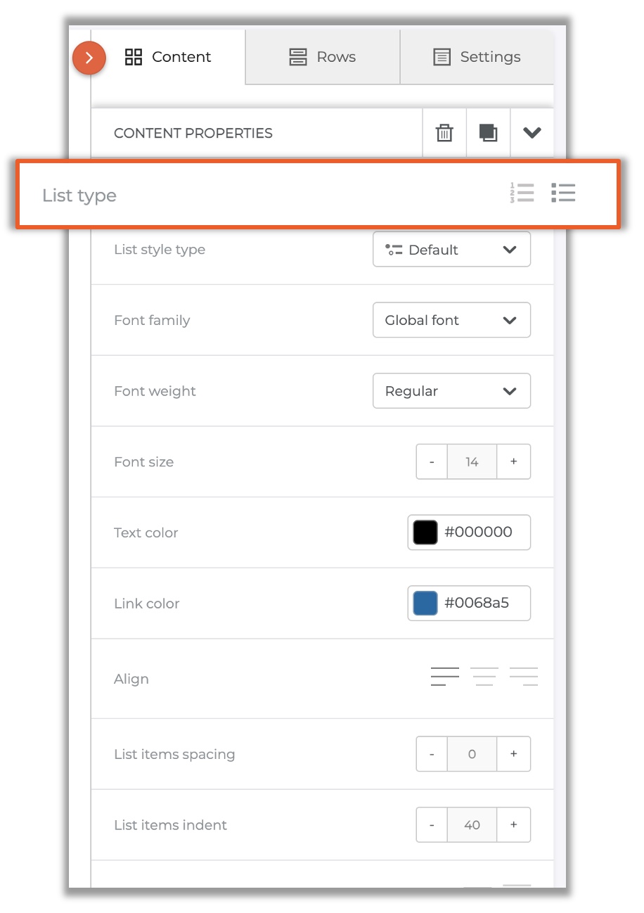Open the Font weight dropdown
Screen dimensions: 644x913
pyautogui.click(x=451, y=391)
